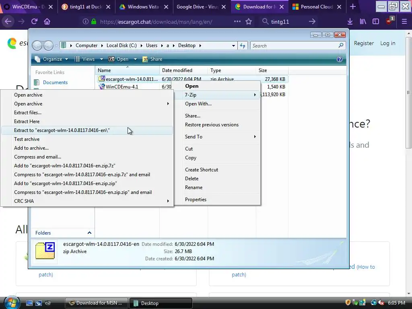Click site info icon in address bar
Viewport: 412px width, 309px height.
85,22
